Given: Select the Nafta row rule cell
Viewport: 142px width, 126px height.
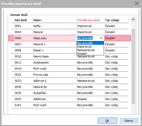Looking at the screenshot, I should [x=90, y=26].
